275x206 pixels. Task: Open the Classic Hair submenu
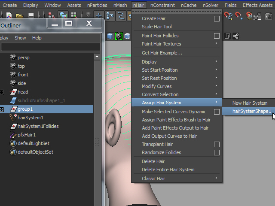[x=177, y=179]
